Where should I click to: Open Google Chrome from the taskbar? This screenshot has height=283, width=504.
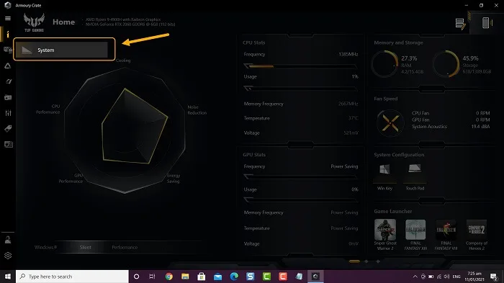click(x=168, y=277)
